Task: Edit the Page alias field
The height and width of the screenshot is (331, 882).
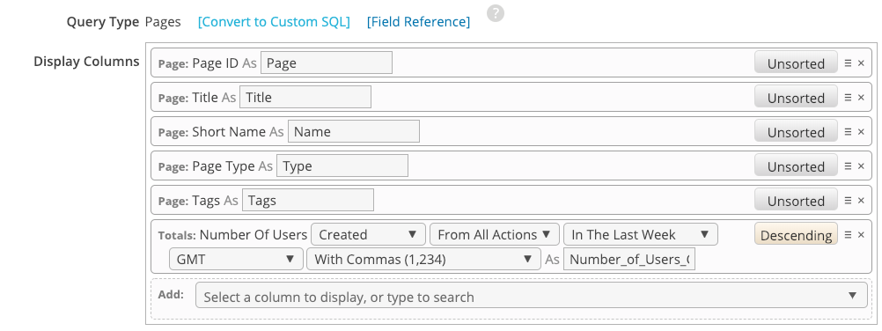Action: (327, 63)
